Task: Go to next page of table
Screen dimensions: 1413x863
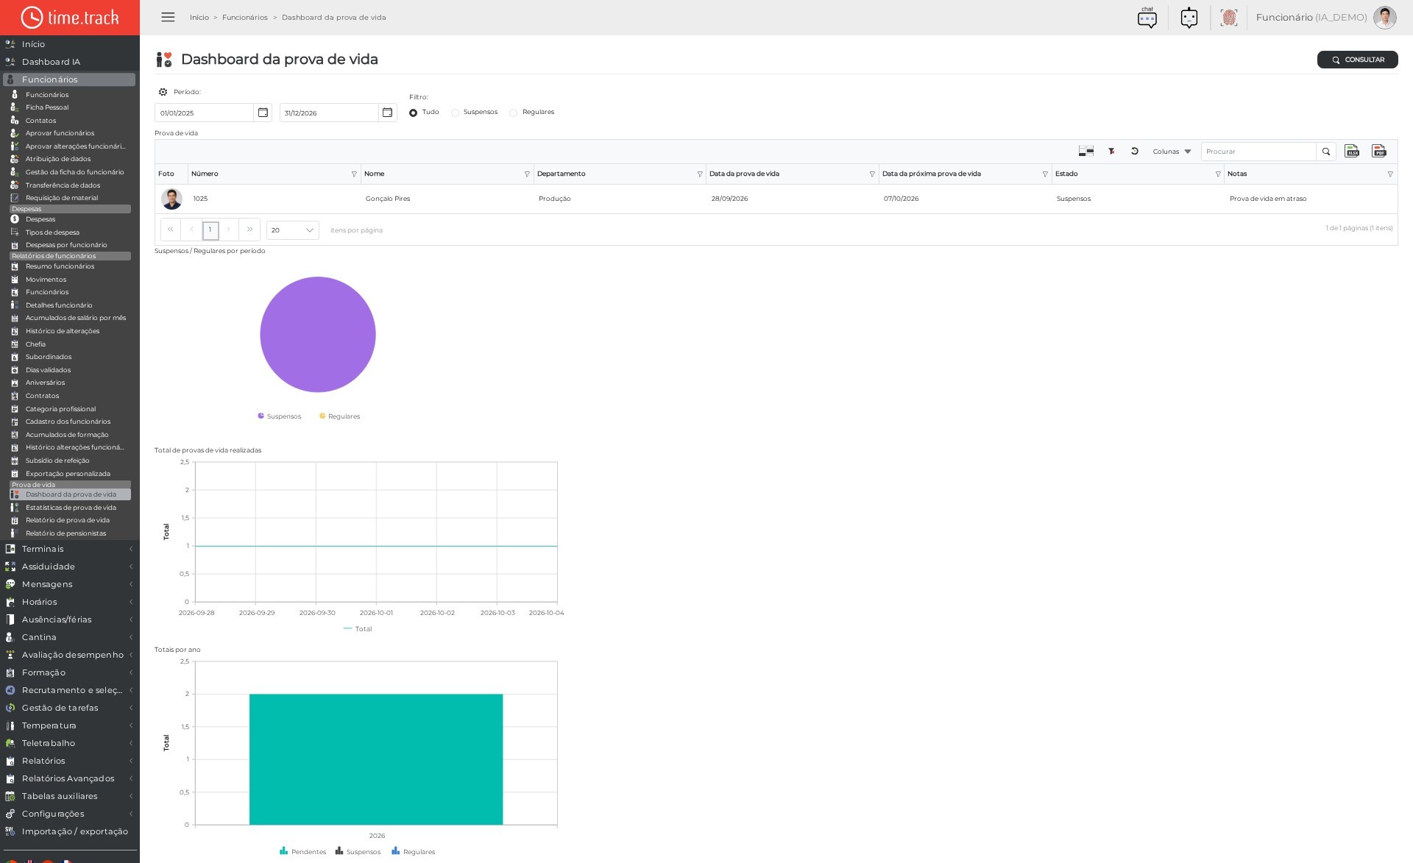Action: tap(229, 230)
